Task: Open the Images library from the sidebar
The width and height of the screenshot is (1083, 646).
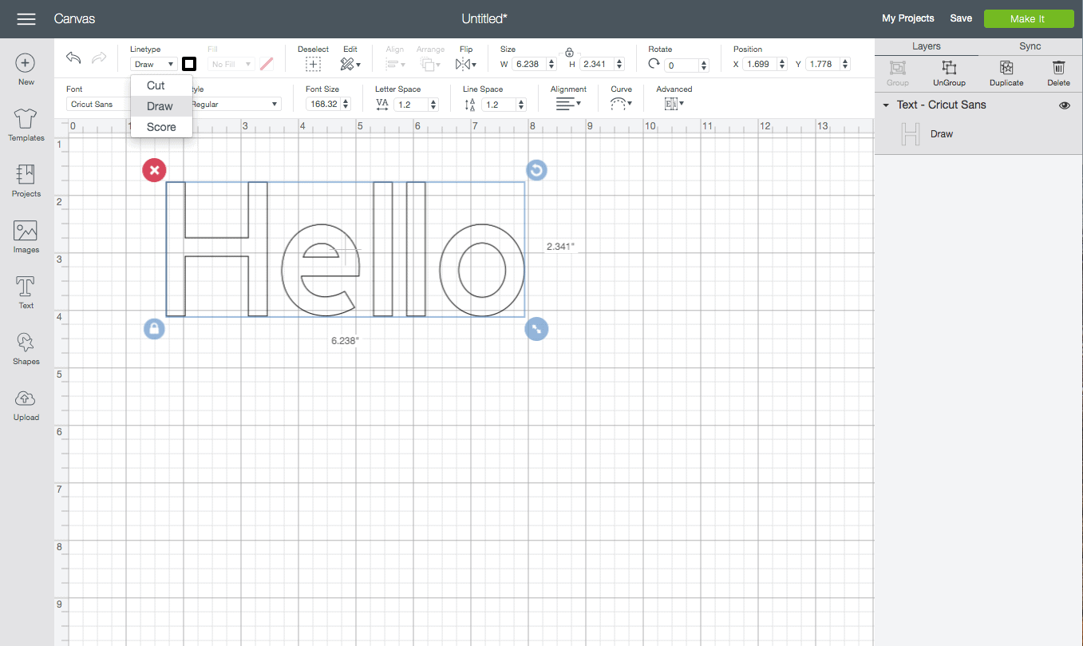Action: coord(26,236)
